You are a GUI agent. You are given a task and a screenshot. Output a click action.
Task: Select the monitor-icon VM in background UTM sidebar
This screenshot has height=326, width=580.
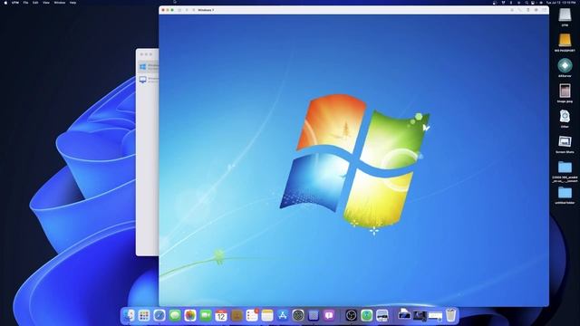point(148,80)
